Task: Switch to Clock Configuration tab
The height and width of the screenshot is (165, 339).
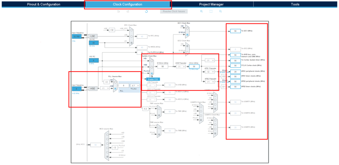Action: (x=127, y=4)
